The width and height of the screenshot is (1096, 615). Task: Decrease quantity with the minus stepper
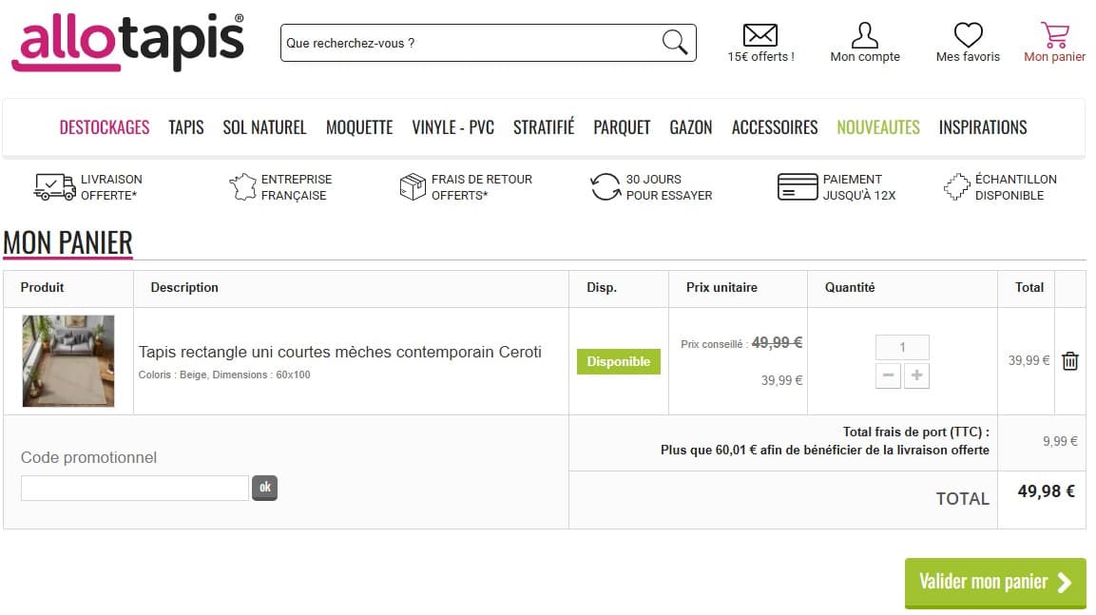(888, 375)
